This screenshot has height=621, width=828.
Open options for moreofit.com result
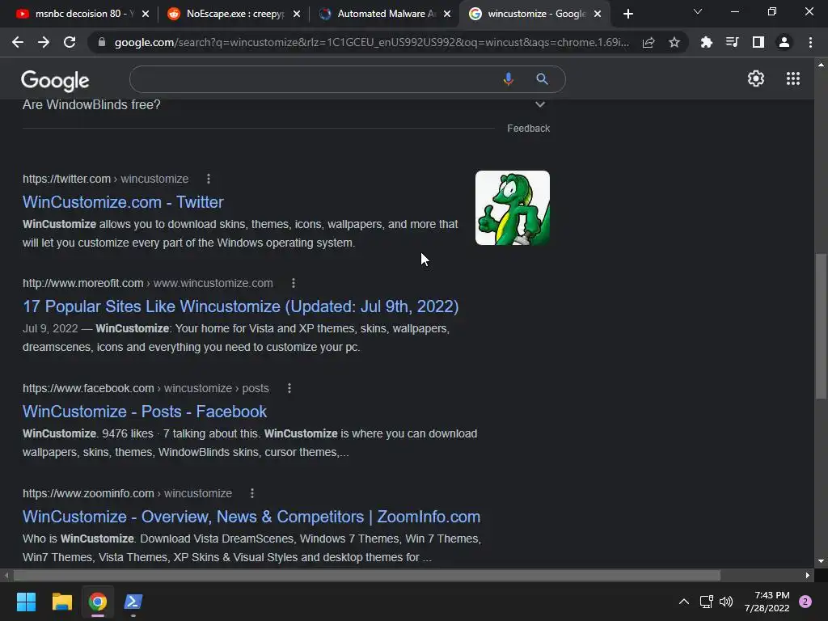coord(293,283)
